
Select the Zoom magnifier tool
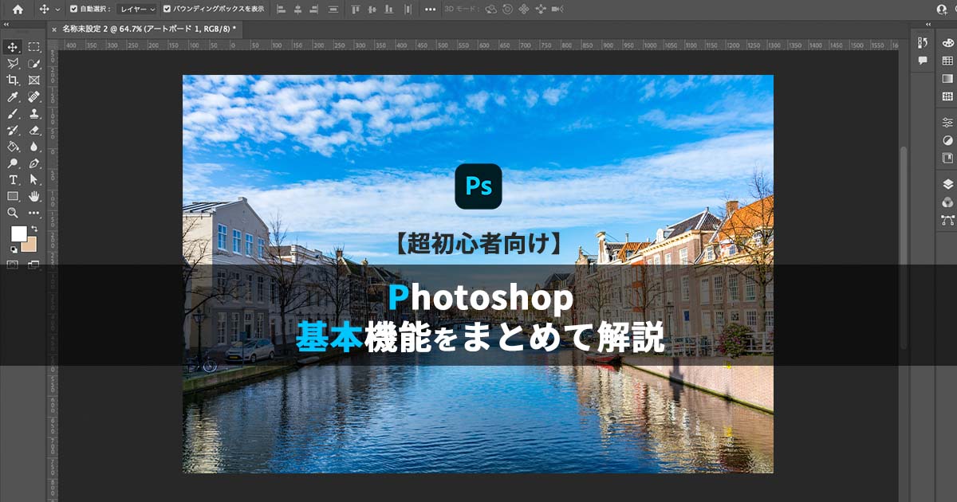coord(13,213)
